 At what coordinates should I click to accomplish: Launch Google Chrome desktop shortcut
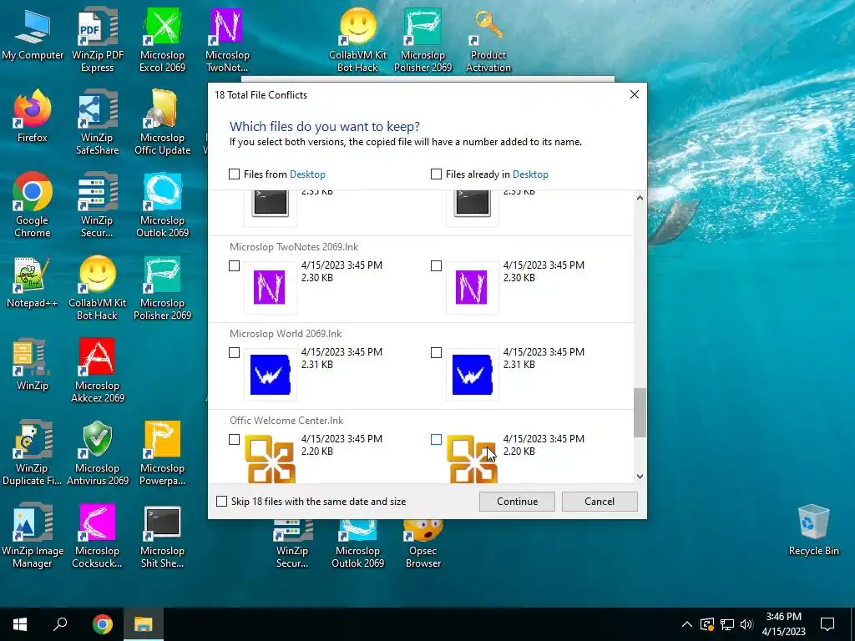(x=33, y=206)
